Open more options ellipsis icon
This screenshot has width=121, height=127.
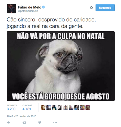point(55,122)
